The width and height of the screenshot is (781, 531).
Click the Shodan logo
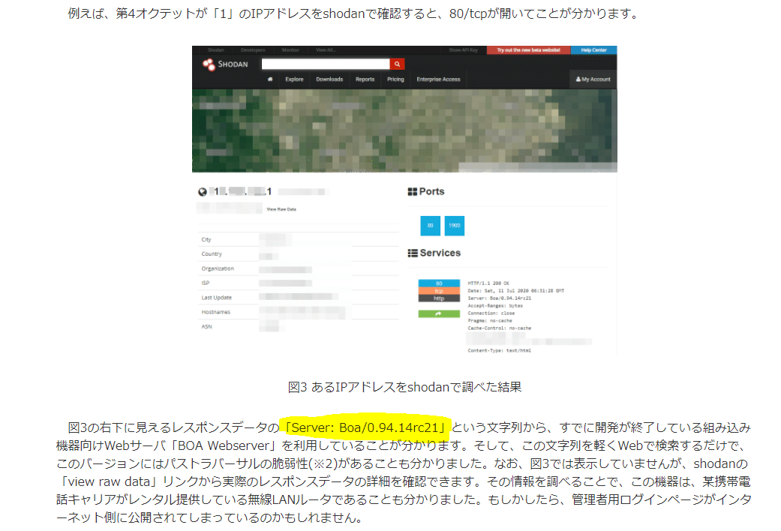[x=225, y=64]
